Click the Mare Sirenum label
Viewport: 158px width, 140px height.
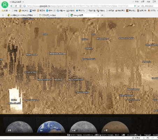(133, 89)
